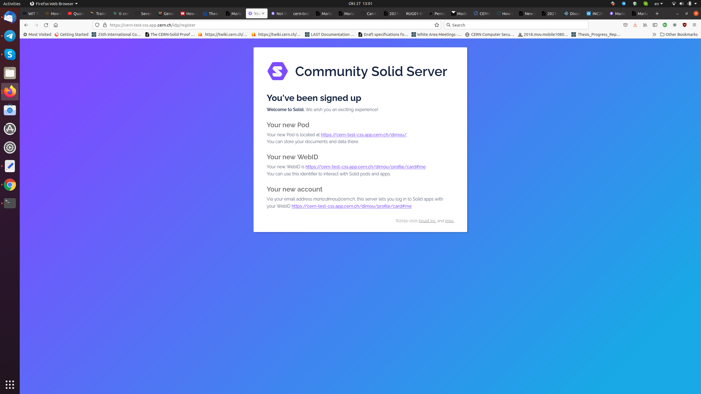Open tracking protection shield panel
Image resolution: width=701 pixels, height=394 pixels.
97,25
